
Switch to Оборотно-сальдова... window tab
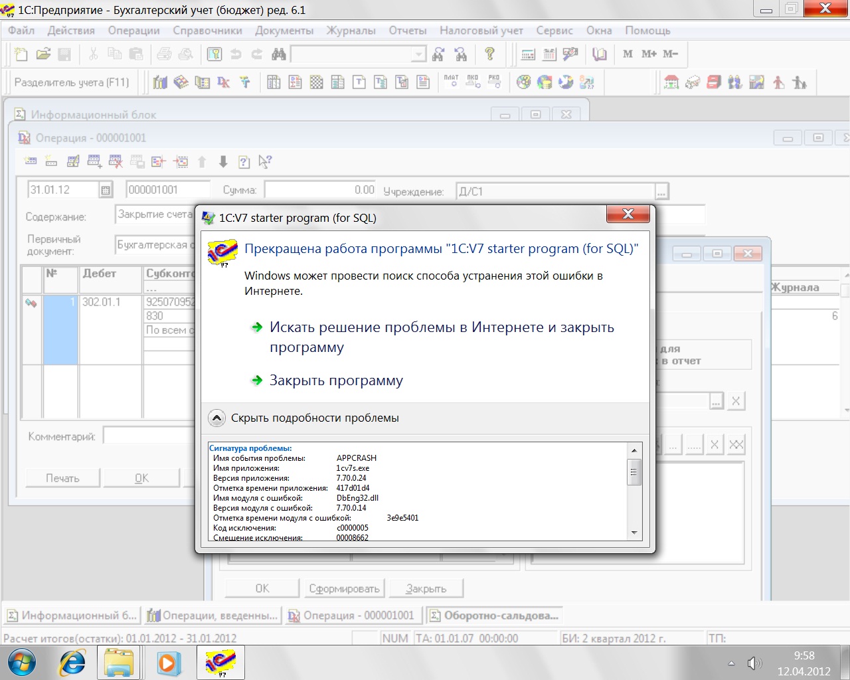(x=494, y=616)
